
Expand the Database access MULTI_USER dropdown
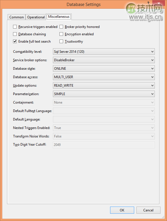click(104, 77)
